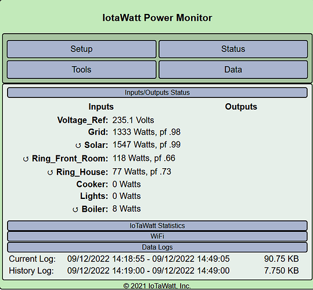Click the 235.1 Volts reading
This screenshot has width=313, height=290.
(133, 120)
